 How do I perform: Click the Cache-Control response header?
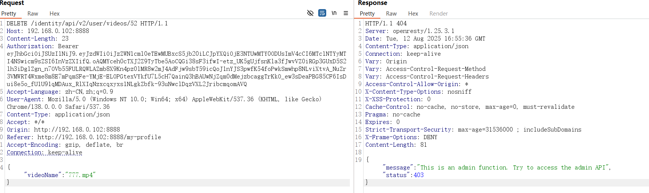coord(470,107)
